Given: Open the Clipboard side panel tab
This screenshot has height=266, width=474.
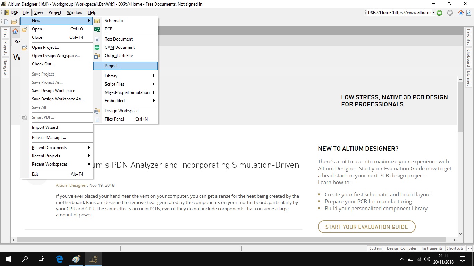Looking at the screenshot, I should [468, 58].
